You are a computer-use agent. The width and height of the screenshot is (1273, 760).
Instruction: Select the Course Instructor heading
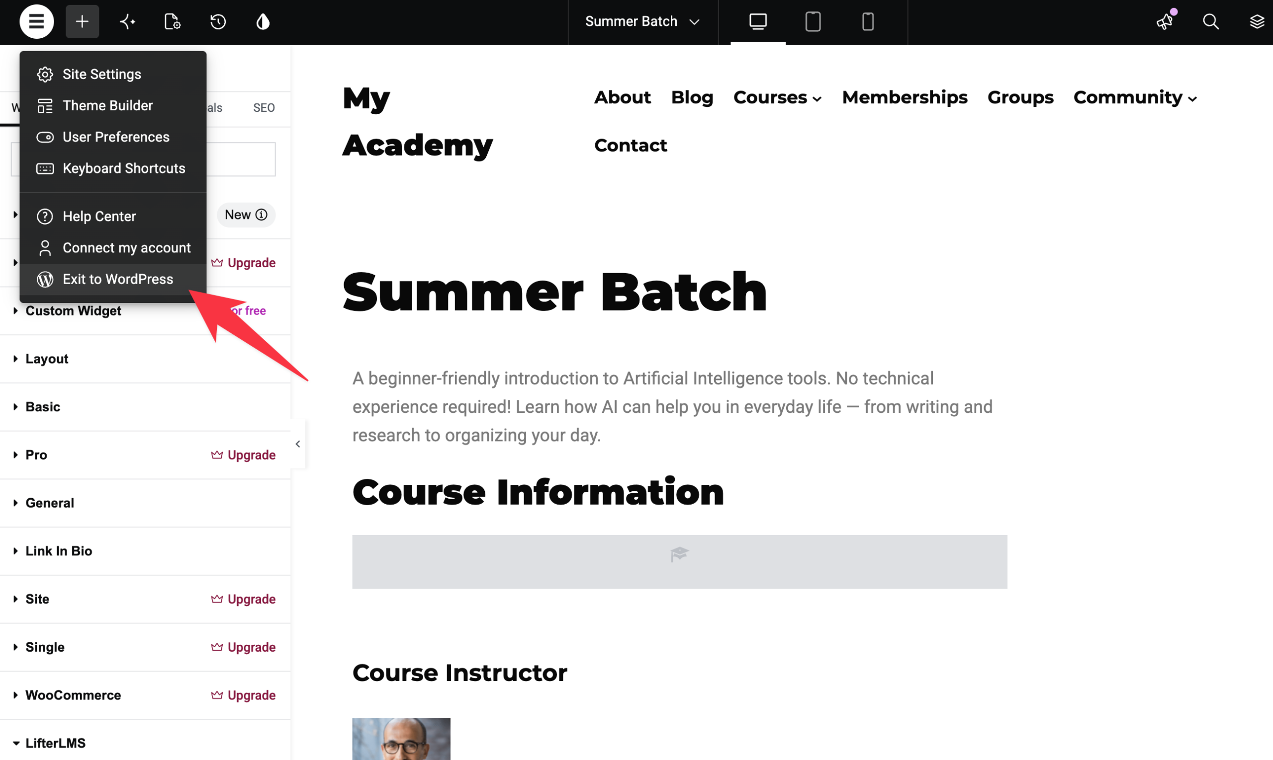[460, 673]
